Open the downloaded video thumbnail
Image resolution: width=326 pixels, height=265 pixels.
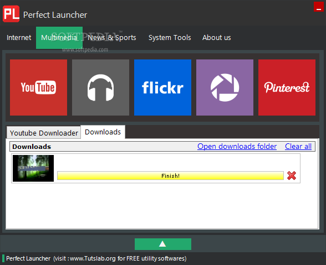pos(33,168)
